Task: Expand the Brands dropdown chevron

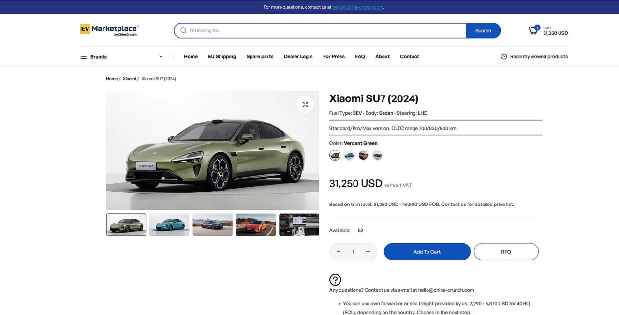Action: coord(161,57)
